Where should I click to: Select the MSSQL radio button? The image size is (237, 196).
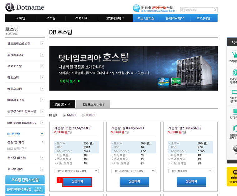click(83, 115)
